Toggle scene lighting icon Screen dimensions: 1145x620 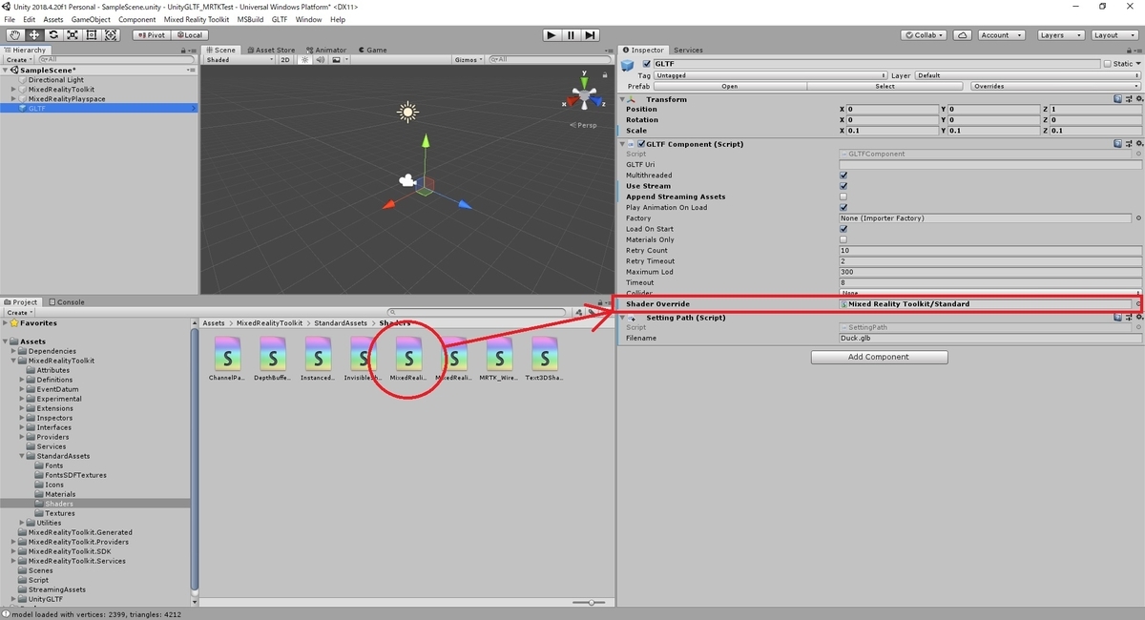[304, 59]
